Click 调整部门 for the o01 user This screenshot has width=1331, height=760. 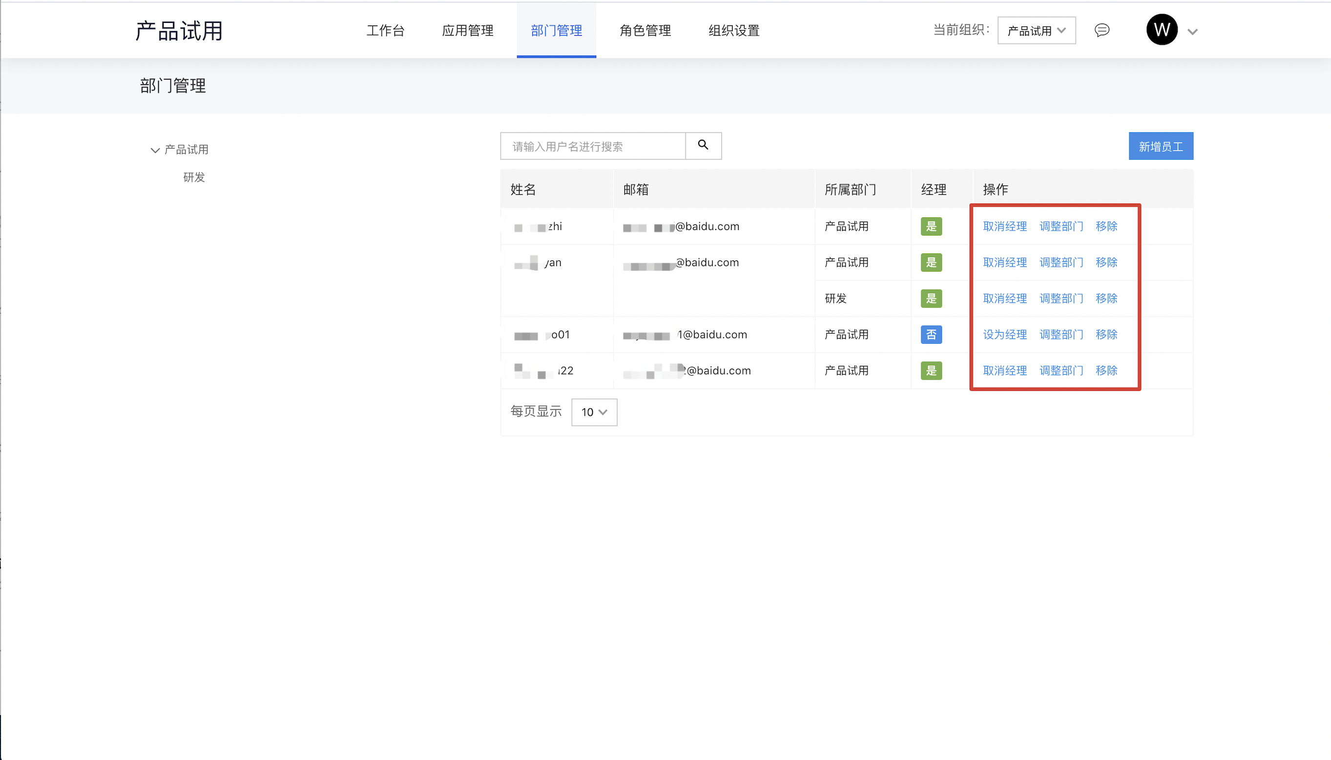point(1061,335)
